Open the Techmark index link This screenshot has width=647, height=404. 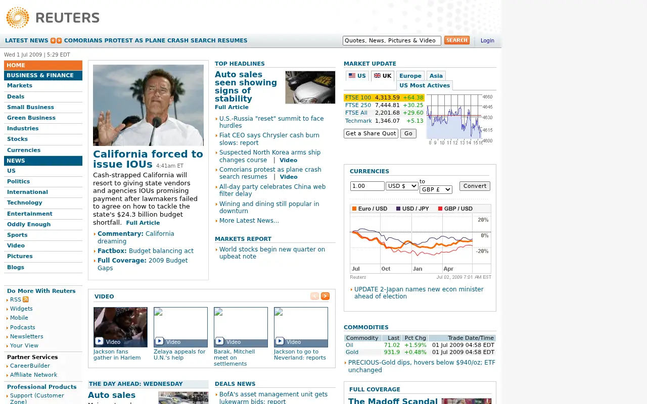358,121
